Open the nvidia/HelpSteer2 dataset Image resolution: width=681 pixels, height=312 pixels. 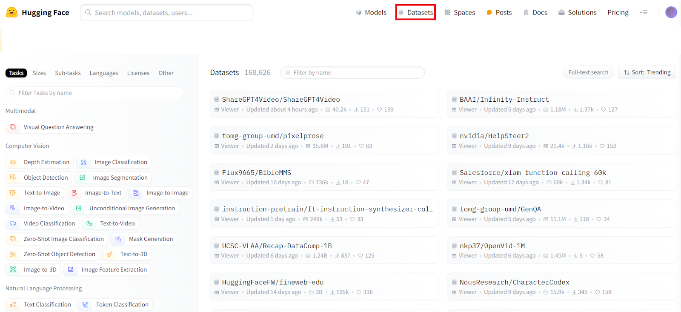coord(561,140)
